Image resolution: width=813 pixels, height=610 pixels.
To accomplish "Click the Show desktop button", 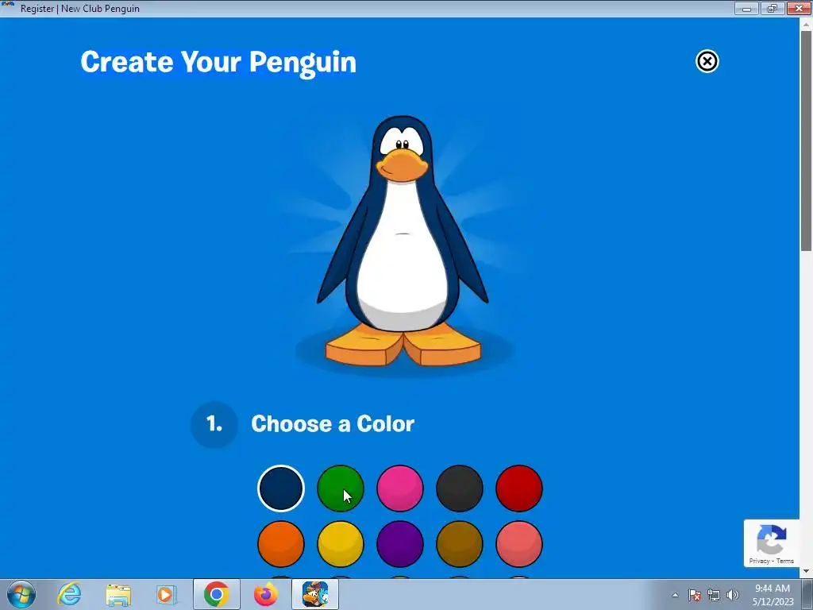I will [807, 594].
